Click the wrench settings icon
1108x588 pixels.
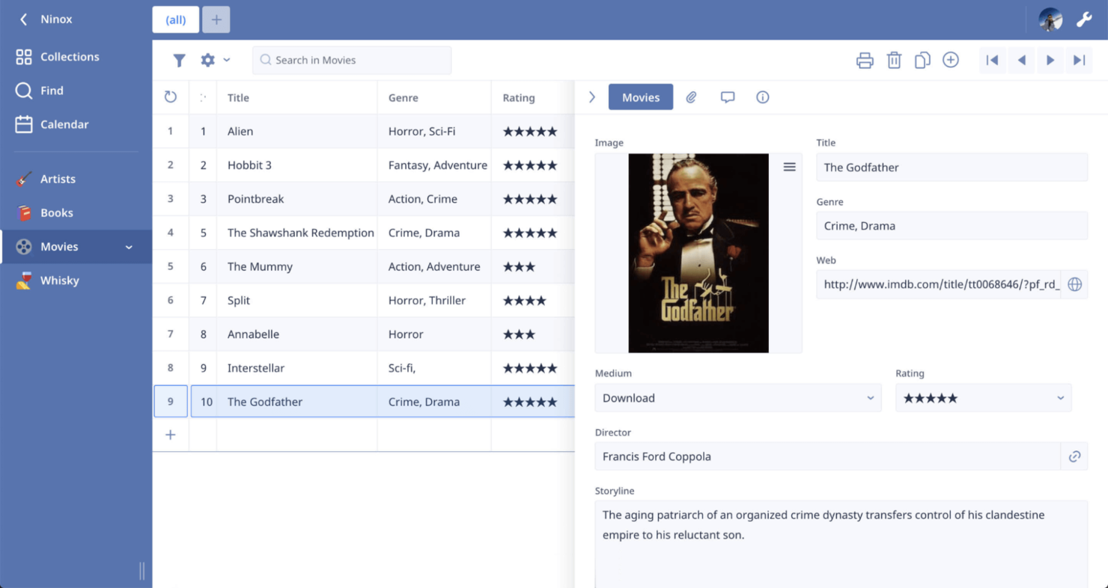pos(1084,20)
